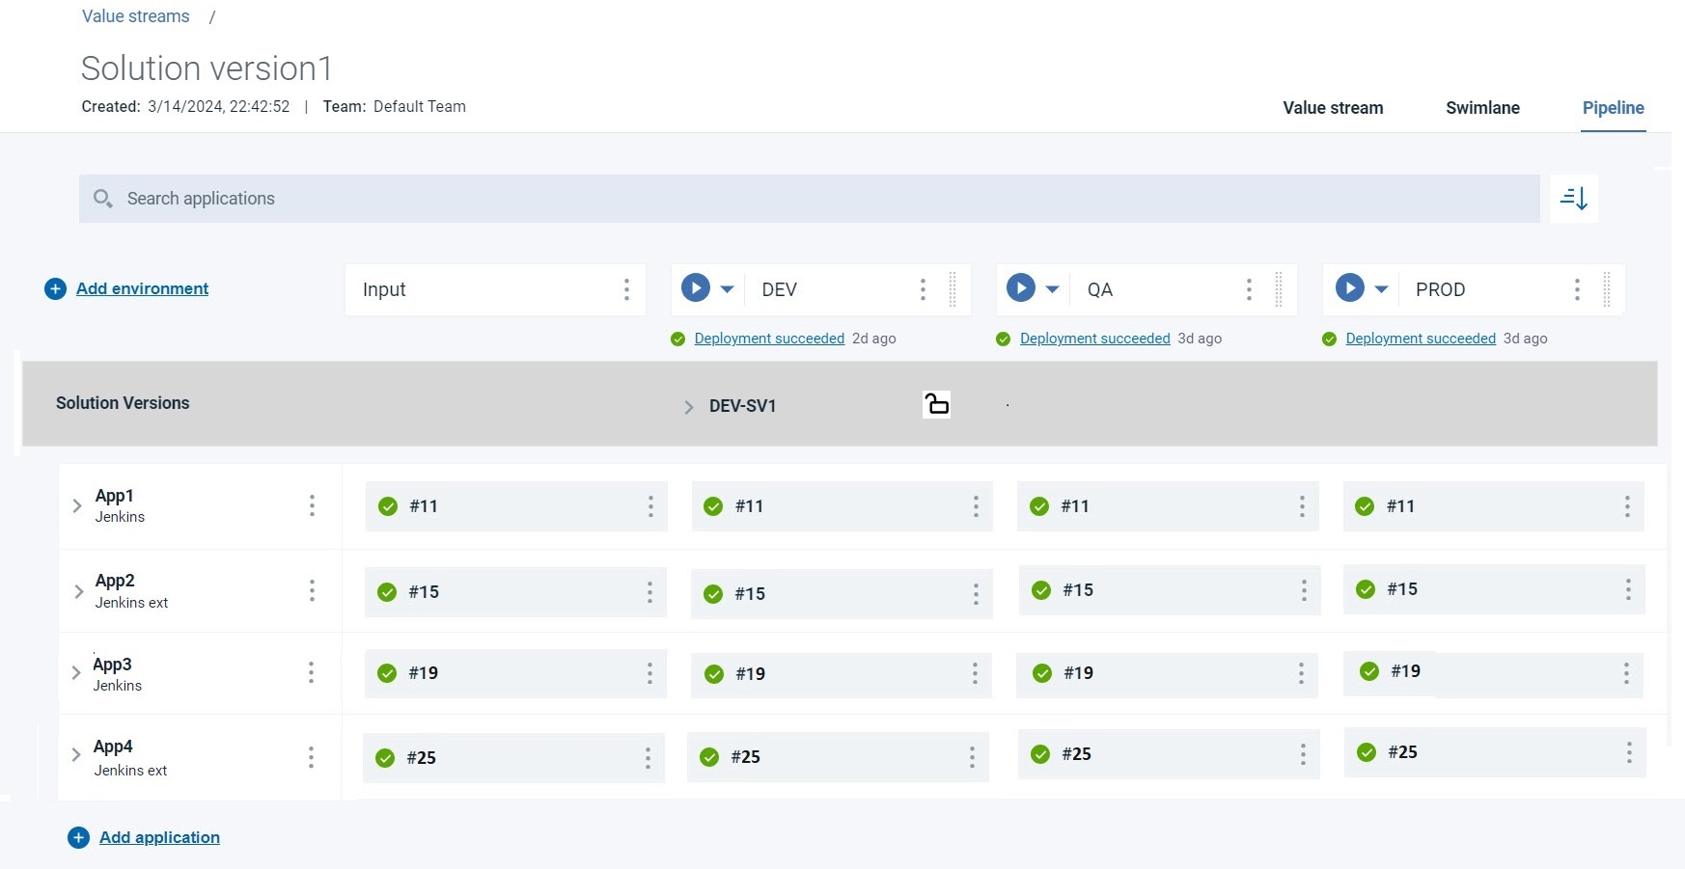
Task: Open the App3 row three-dot menu
Action: [311, 672]
